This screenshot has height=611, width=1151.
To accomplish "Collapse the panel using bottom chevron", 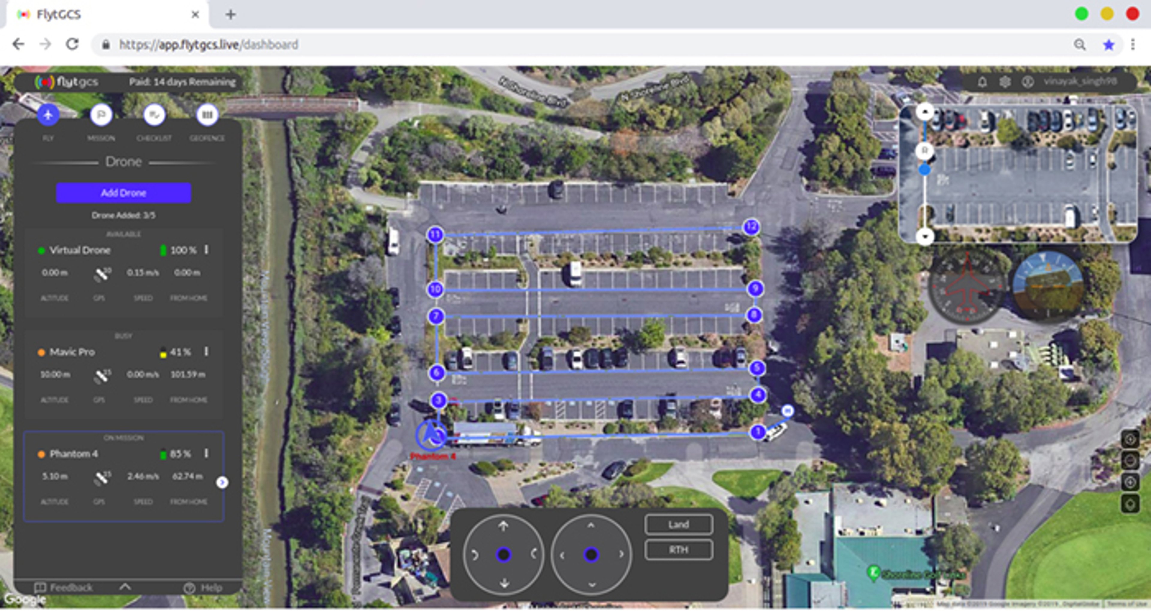I will pyautogui.click(x=125, y=587).
